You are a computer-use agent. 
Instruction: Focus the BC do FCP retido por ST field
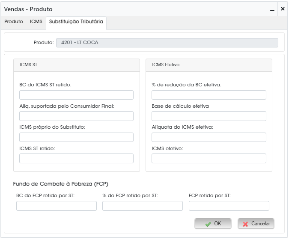point(57,206)
